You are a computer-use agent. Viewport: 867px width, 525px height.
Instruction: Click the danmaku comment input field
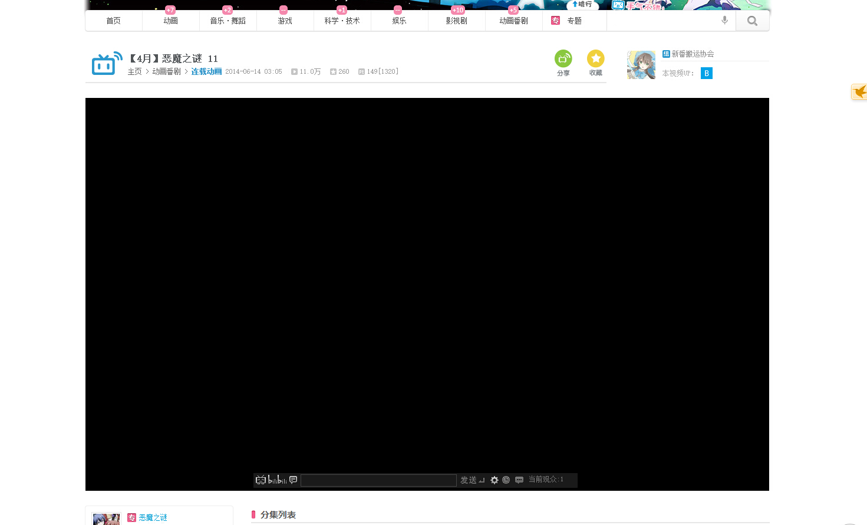point(378,480)
